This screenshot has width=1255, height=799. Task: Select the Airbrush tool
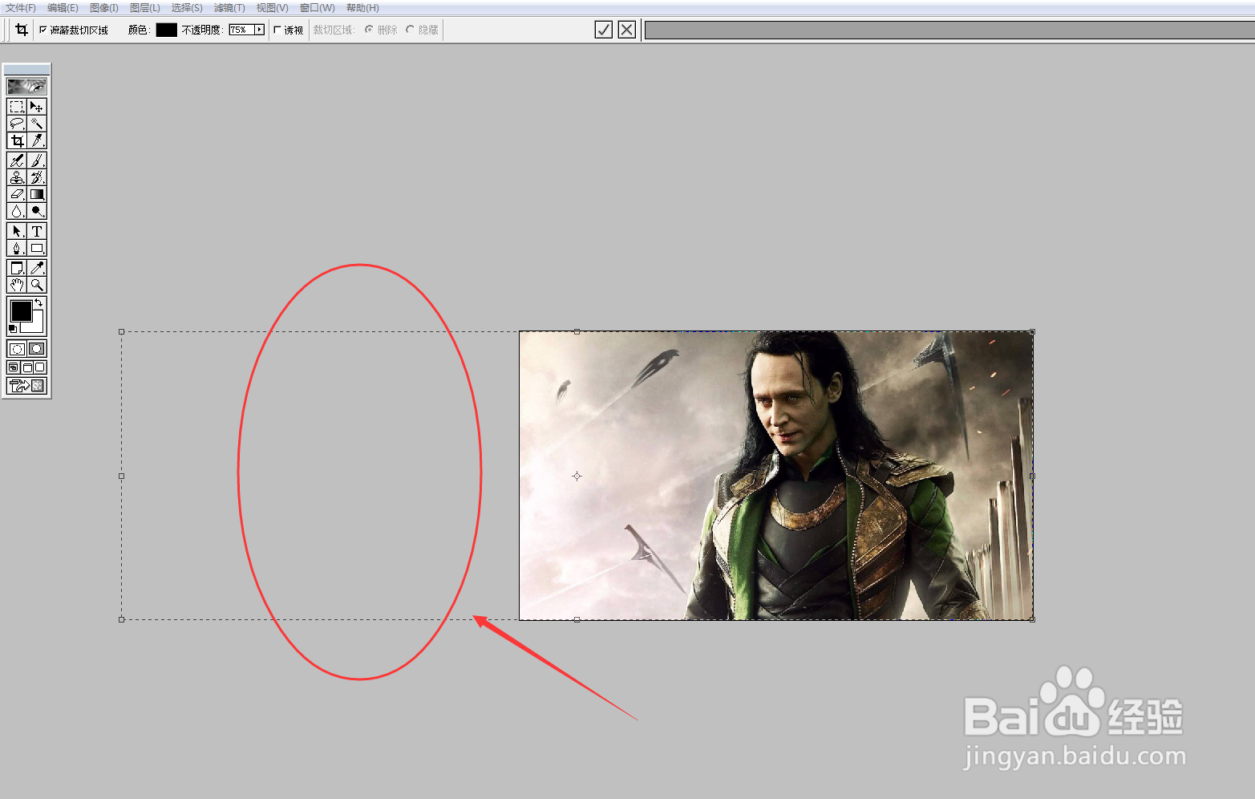point(17,160)
